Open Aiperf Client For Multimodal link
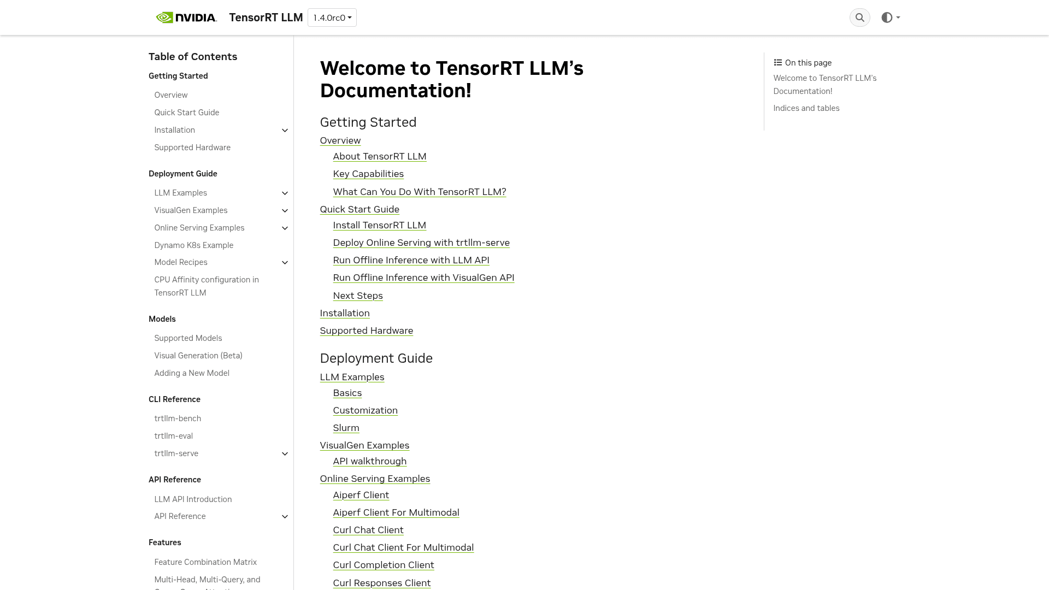This screenshot has width=1049, height=590. (396, 512)
